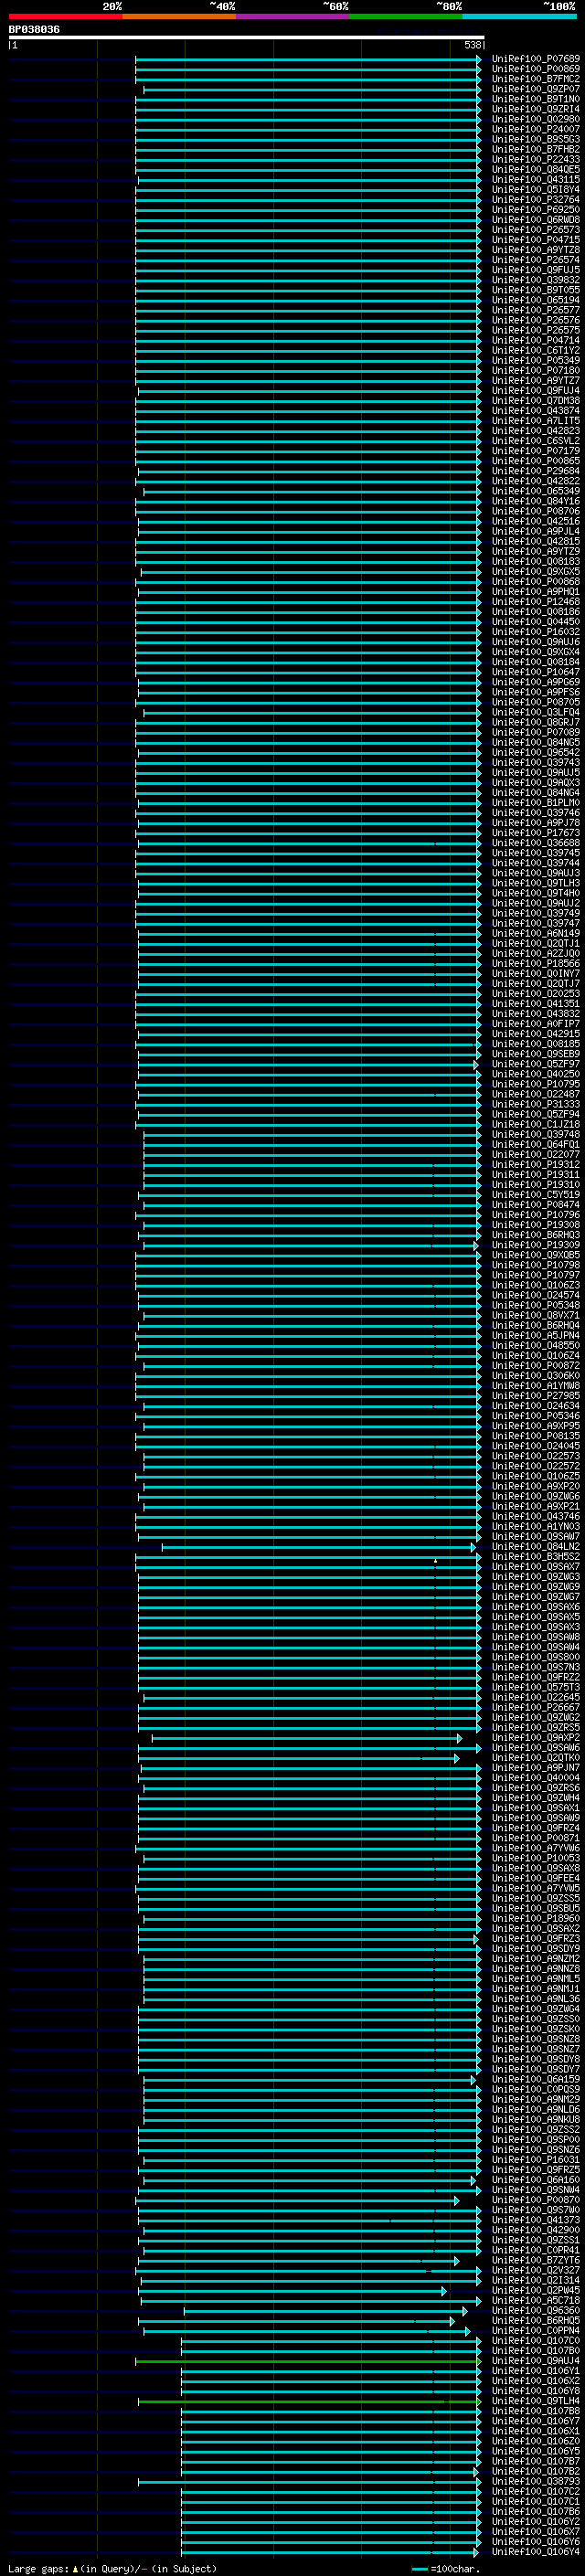The width and height of the screenshot is (585, 2576).
Task: Click the alignment arrowhead for Q2PW45
Action: pyautogui.click(x=444, y=2290)
